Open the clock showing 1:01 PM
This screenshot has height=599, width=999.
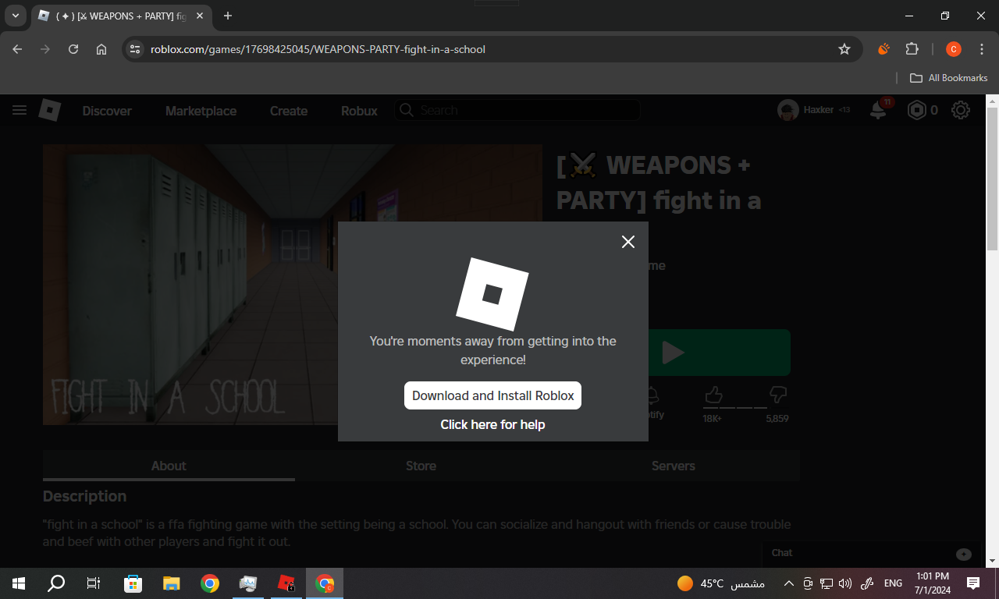point(932,583)
